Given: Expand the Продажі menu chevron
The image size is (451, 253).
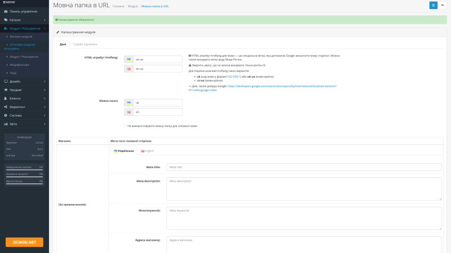Looking at the screenshot, I should [x=45, y=90].
